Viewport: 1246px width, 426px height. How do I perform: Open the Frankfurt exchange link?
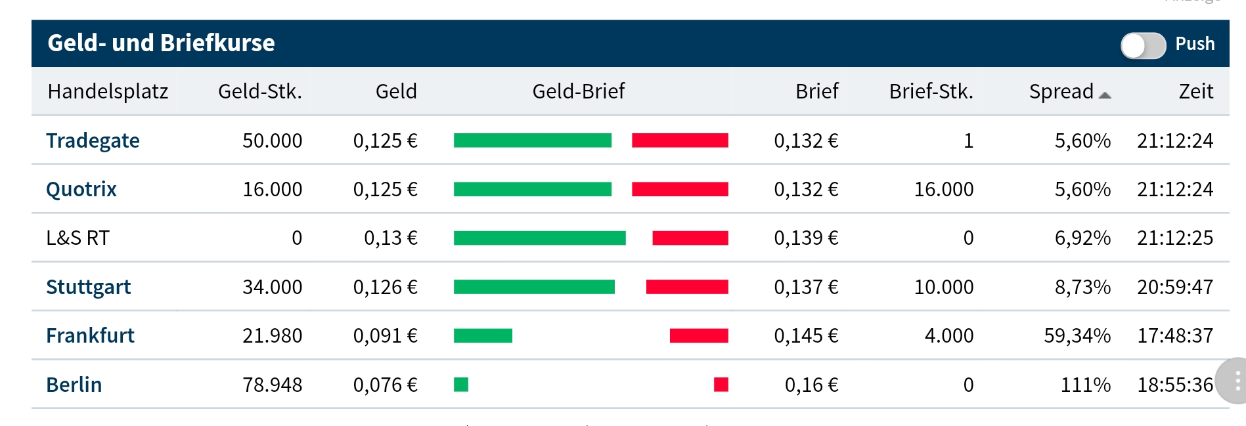(90, 335)
